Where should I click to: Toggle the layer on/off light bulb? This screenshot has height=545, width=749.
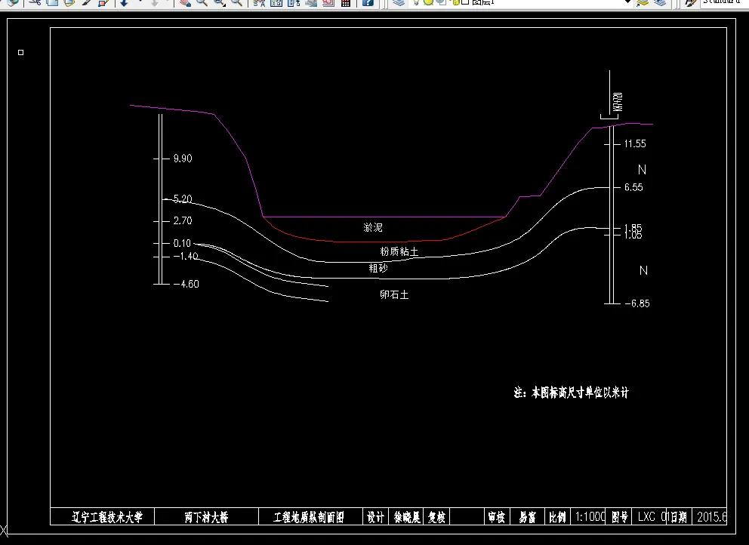pyautogui.click(x=416, y=2)
